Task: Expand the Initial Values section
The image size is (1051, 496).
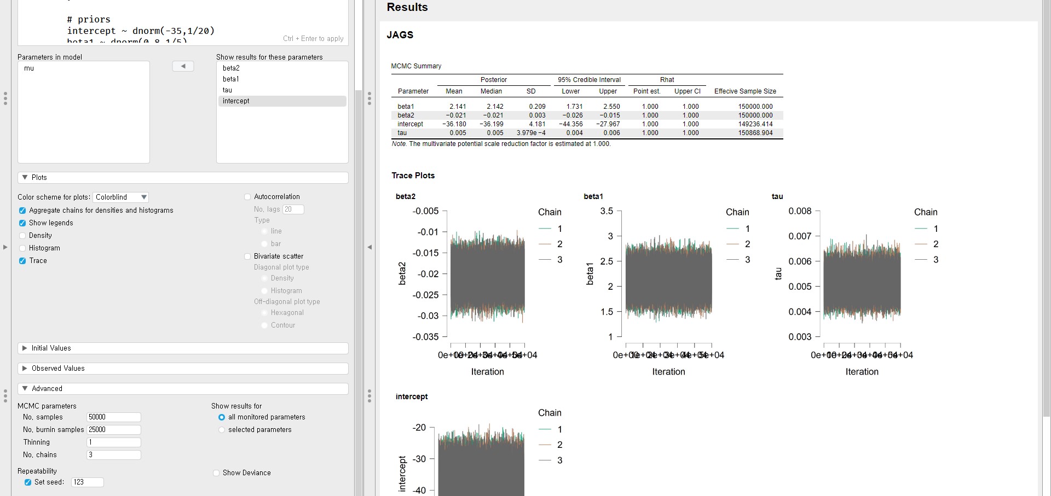Action: (25, 348)
